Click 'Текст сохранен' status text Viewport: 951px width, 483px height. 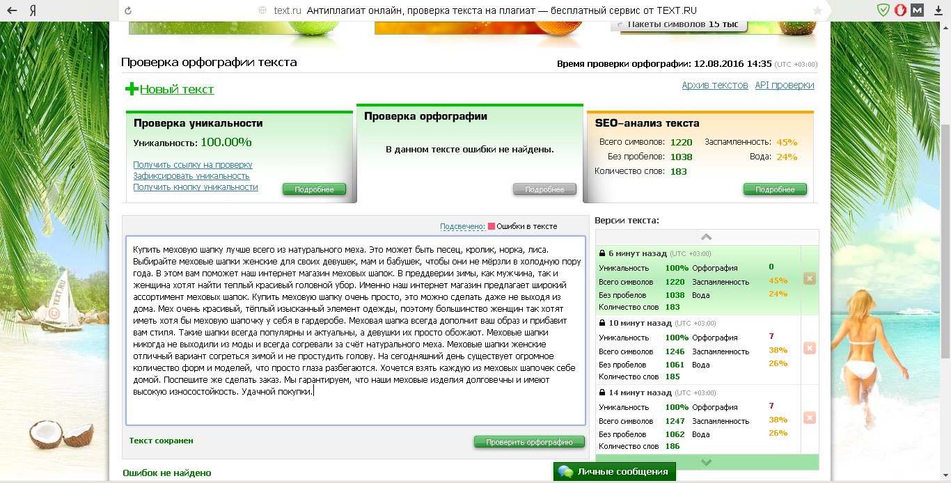pos(162,441)
